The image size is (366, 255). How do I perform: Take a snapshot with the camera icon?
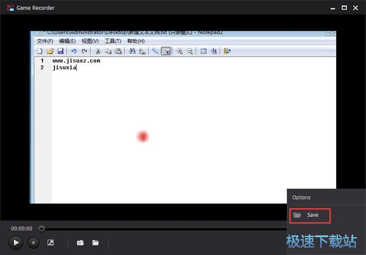click(80, 243)
